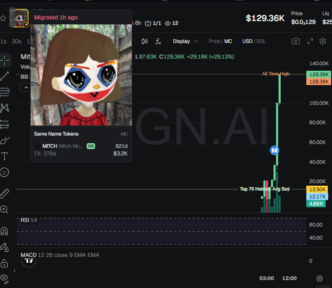Click the RSI 14 indicator label
Image resolution: width=332 pixels, height=288 pixels.
[x=29, y=220]
